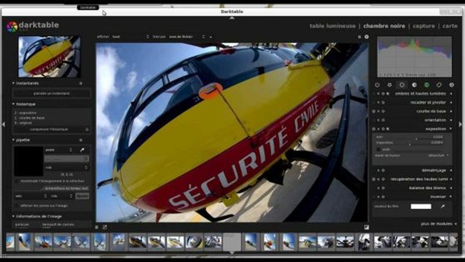Select the green color modules group icon
Image resolution: width=465 pixels, height=262 pixels.
point(427,85)
